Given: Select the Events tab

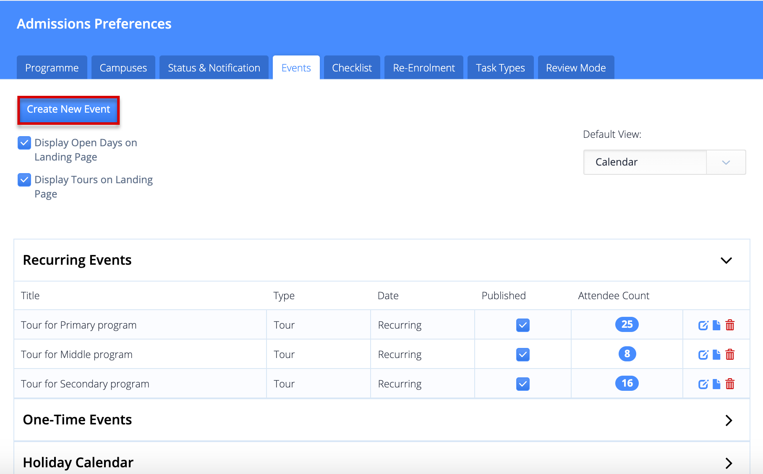Looking at the screenshot, I should 296,68.
